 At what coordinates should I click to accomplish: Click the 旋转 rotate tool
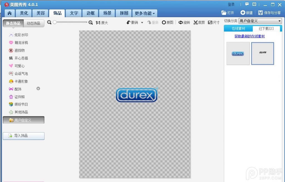[x=184, y=22]
